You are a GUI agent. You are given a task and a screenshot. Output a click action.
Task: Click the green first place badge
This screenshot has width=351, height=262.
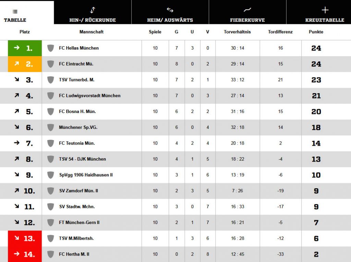pos(25,48)
